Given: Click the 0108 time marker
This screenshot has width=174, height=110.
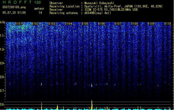Looking at the screenshot, I should tap(134, 24).
